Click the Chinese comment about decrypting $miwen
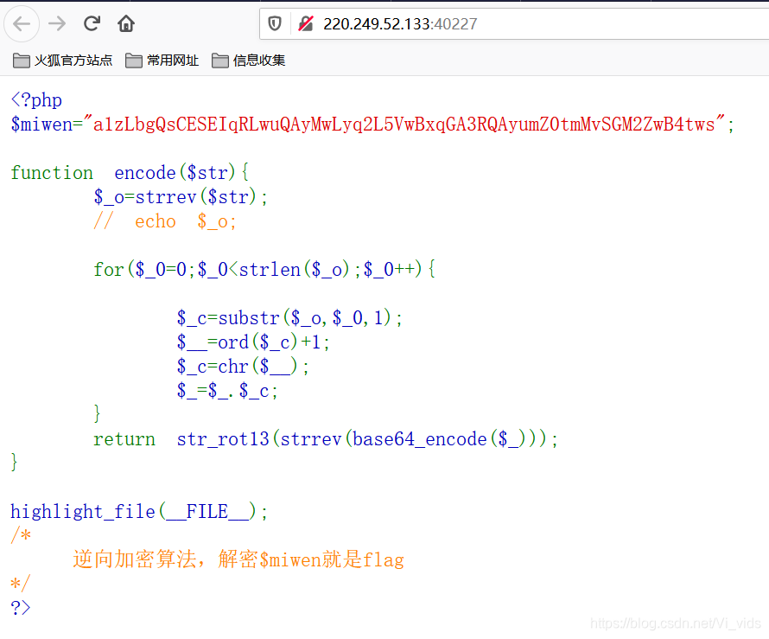The width and height of the screenshot is (769, 639). [x=238, y=559]
